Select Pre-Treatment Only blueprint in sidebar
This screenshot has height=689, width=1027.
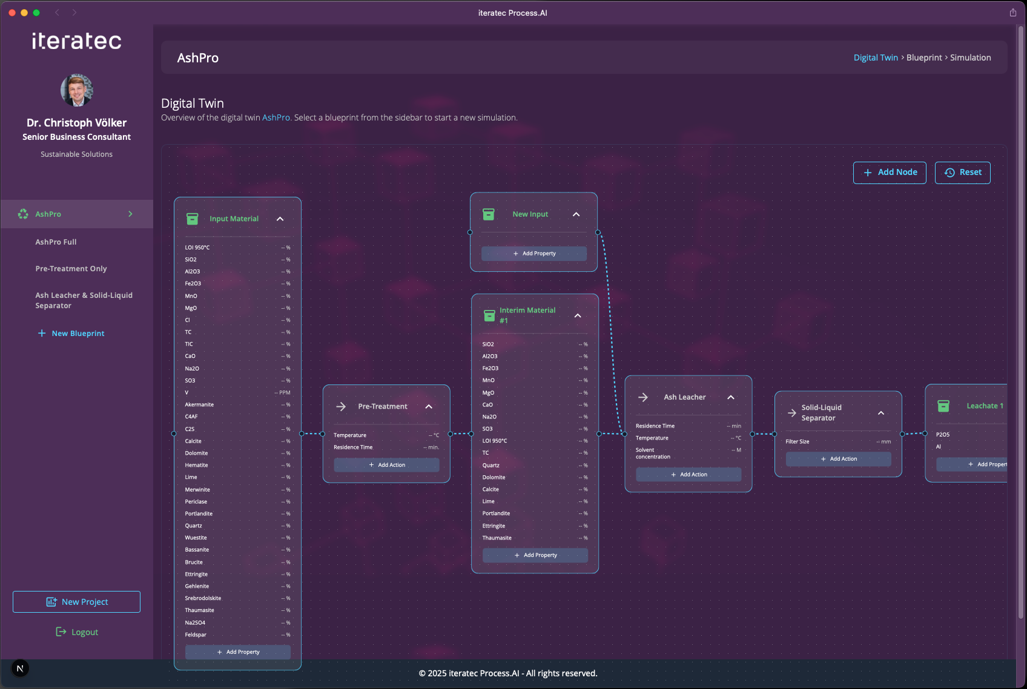coord(71,269)
